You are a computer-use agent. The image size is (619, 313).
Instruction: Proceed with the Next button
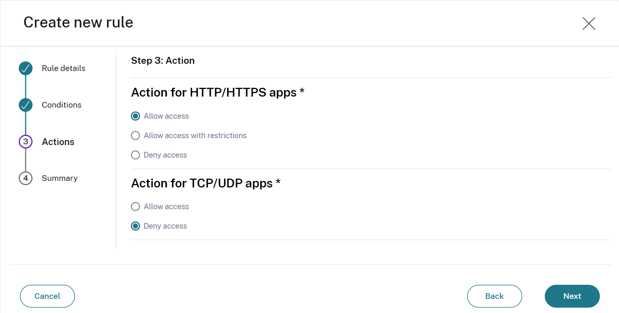point(572,296)
